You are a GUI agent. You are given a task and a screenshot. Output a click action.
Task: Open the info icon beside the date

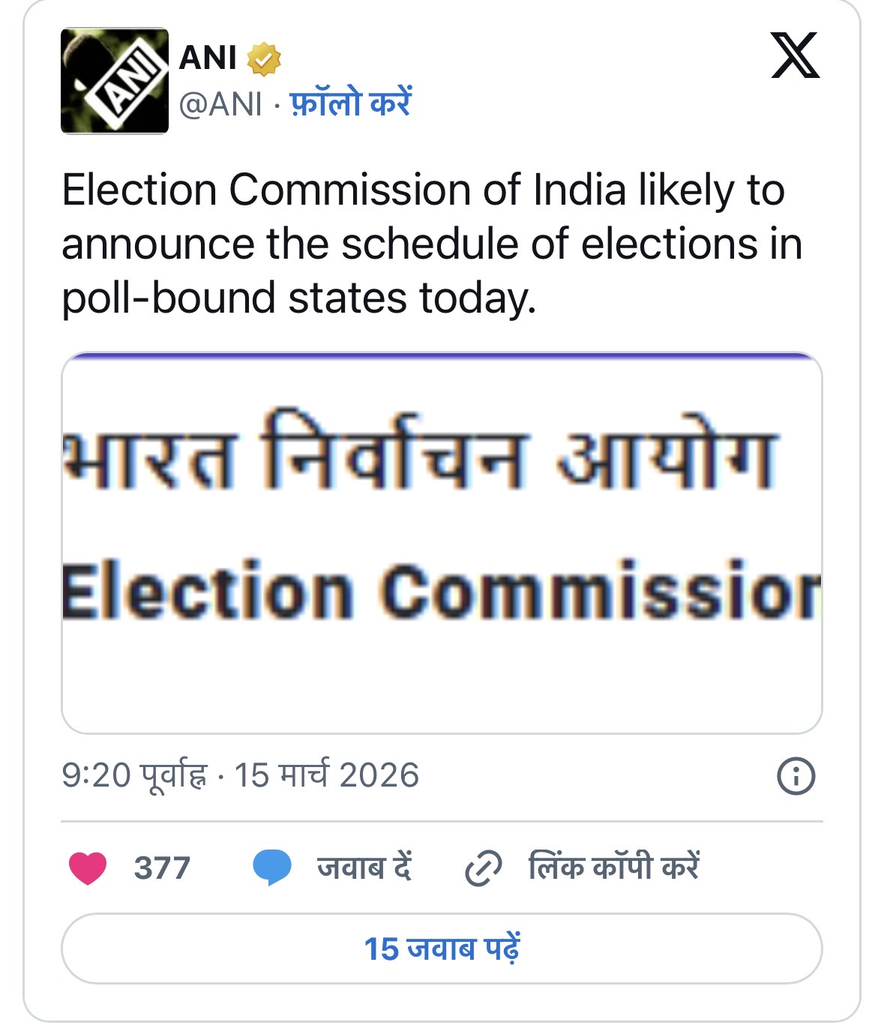coord(796,776)
